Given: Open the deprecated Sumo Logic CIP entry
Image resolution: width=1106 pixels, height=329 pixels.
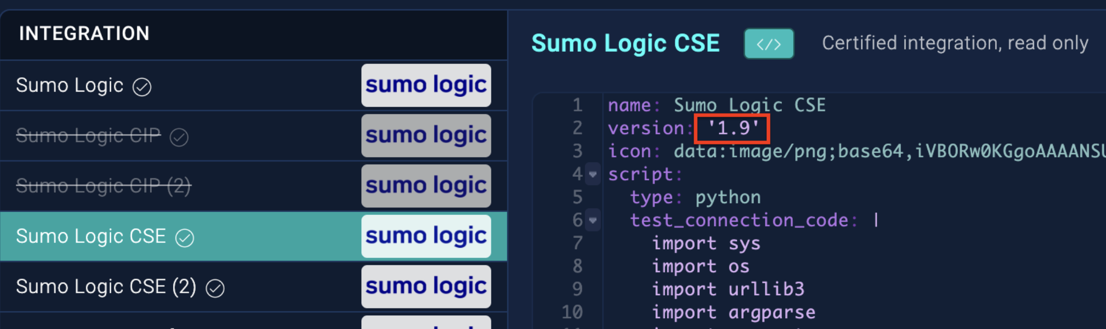Looking at the screenshot, I should 88,136.
